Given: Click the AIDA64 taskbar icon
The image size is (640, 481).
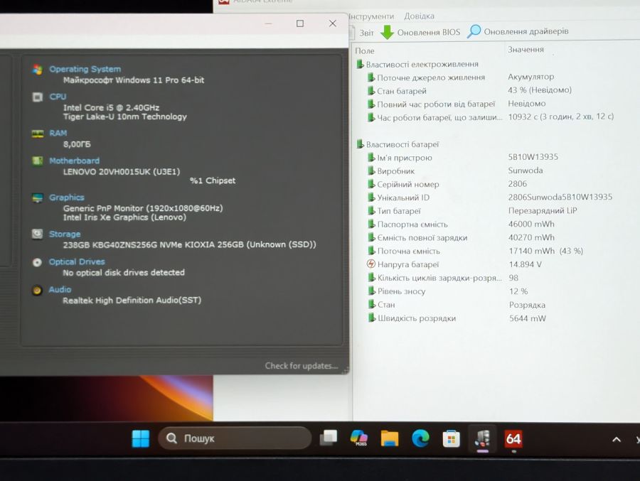Looking at the screenshot, I should 513,439.
